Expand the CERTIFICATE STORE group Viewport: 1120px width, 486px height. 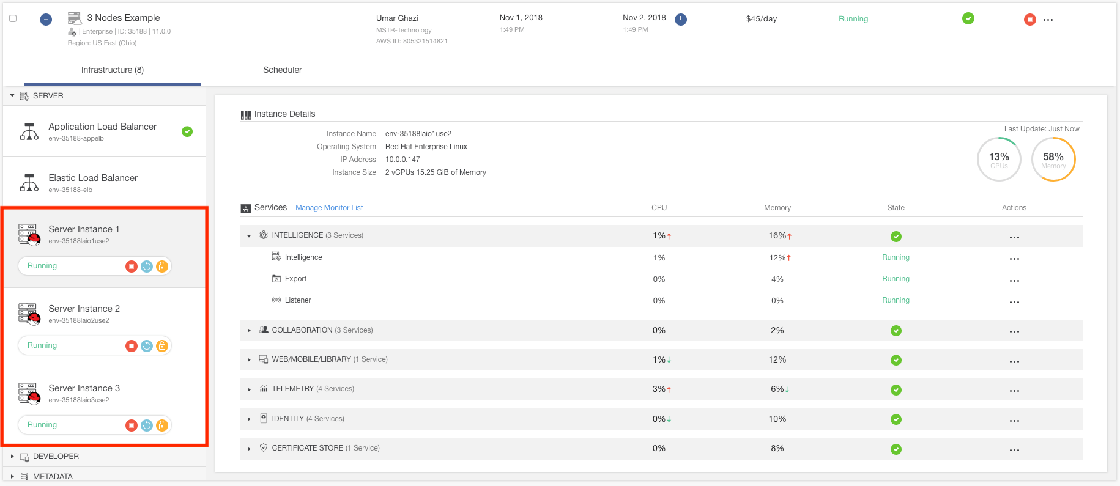(249, 449)
